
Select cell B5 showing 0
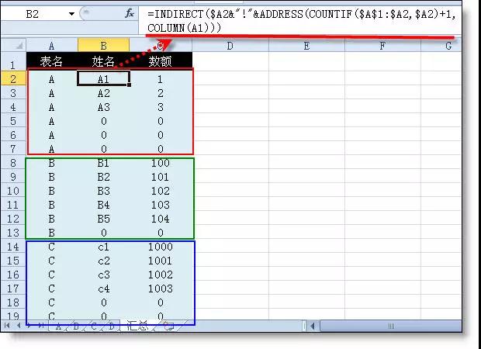103,121
